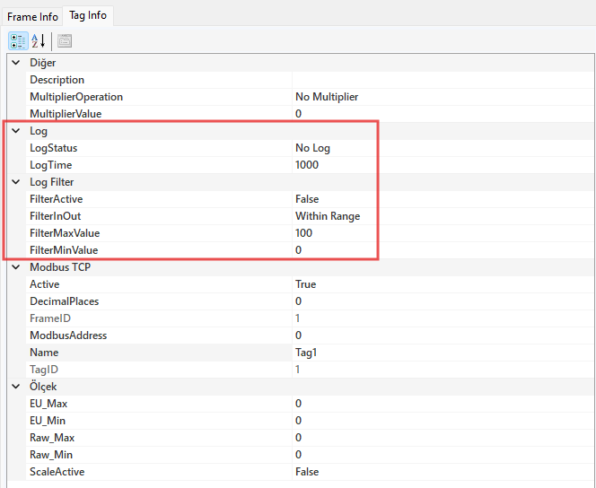Edit the MultiplierValue field
The image size is (596, 488).
pyautogui.click(x=443, y=114)
